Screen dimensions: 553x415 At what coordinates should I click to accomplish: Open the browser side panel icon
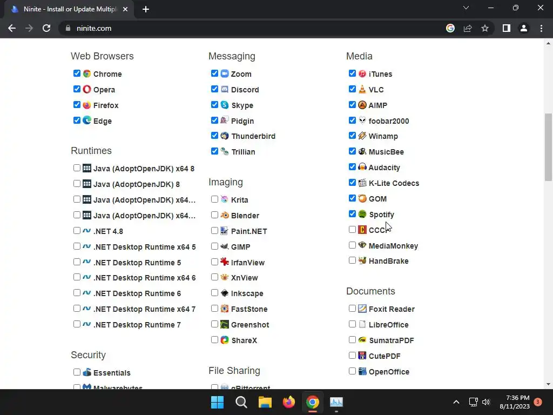(x=507, y=28)
